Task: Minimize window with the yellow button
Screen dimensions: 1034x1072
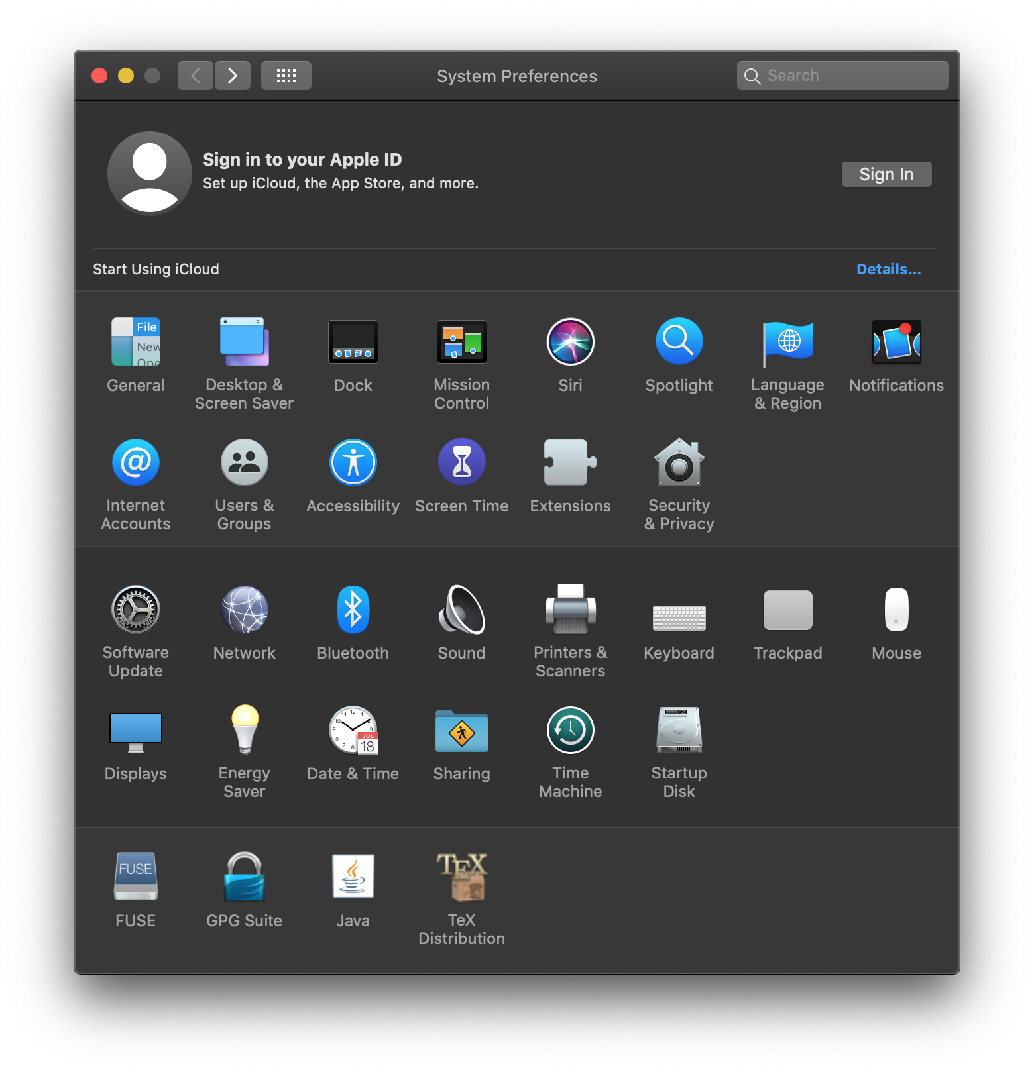Action: tap(126, 76)
